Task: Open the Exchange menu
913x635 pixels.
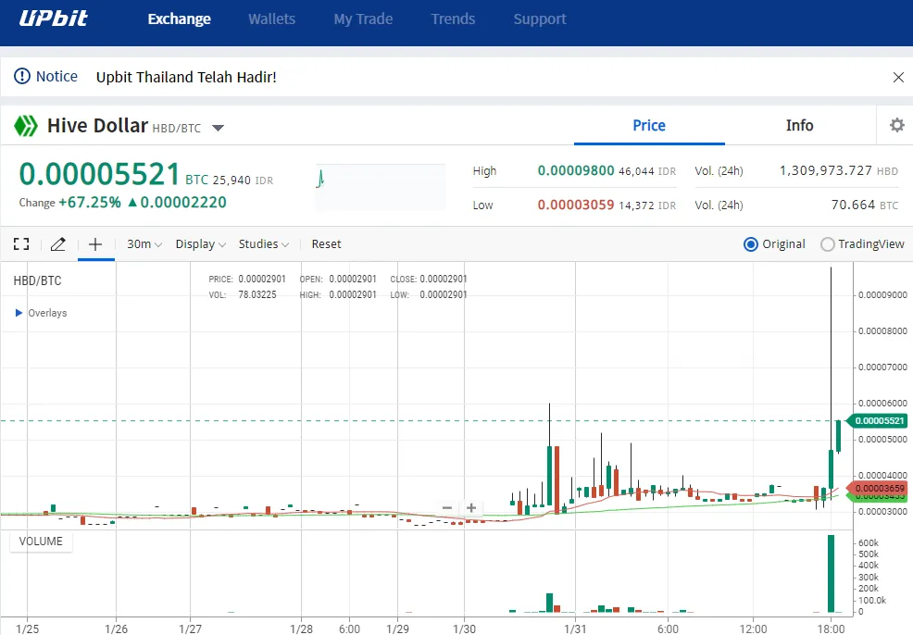Action: [180, 19]
